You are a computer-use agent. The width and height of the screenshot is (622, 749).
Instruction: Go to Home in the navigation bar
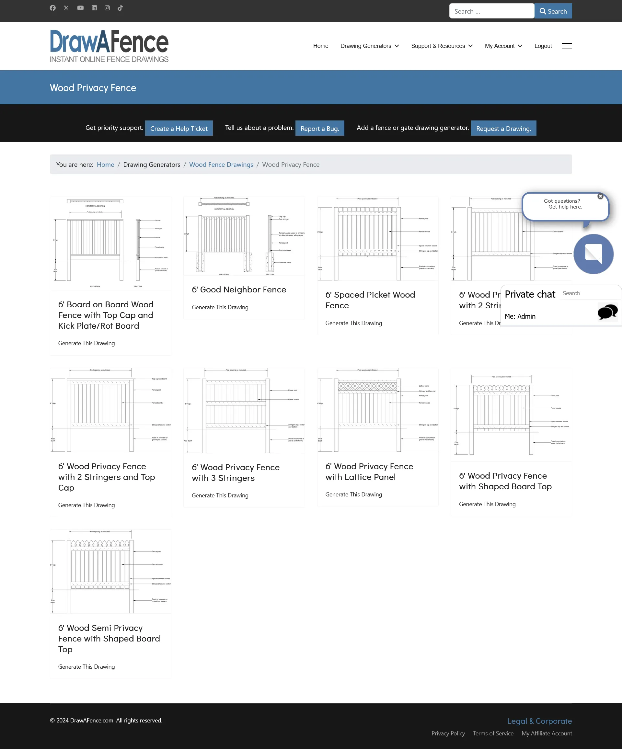320,46
